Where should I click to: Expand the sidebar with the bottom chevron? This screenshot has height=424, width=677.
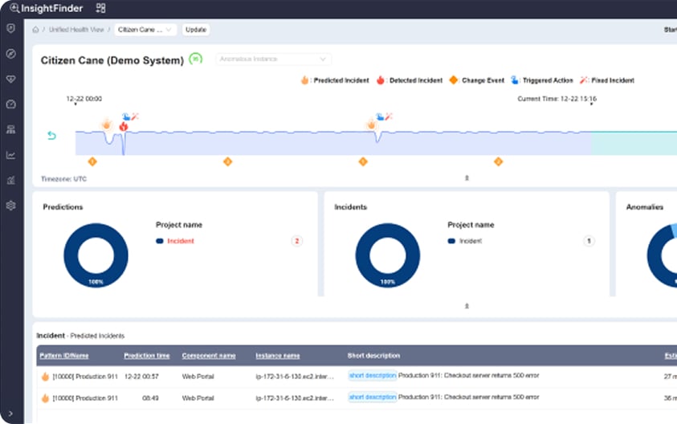10,414
